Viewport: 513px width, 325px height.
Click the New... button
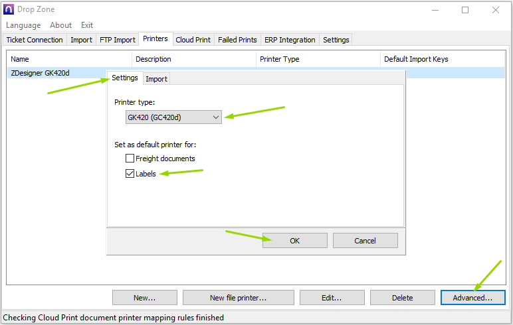pyautogui.click(x=145, y=298)
